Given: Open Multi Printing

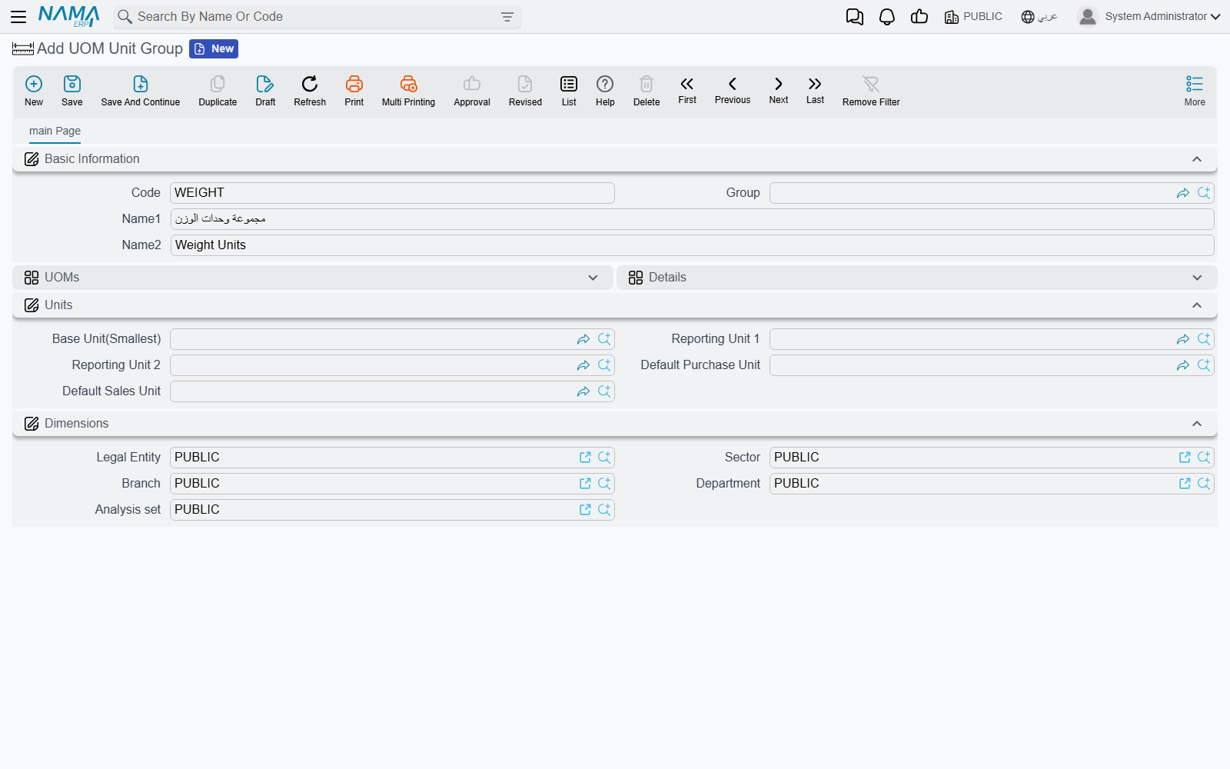Looking at the screenshot, I should pyautogui.click(x=408, y=91).
